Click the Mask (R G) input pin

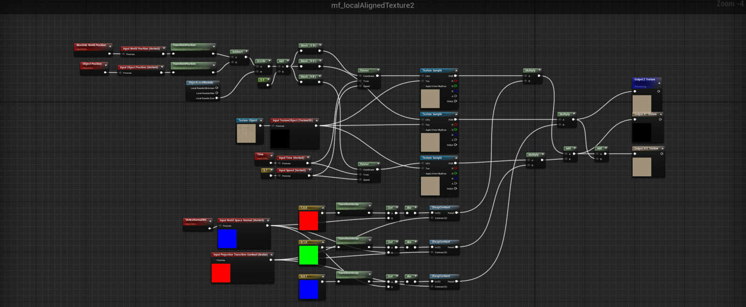tap(301, 66)
